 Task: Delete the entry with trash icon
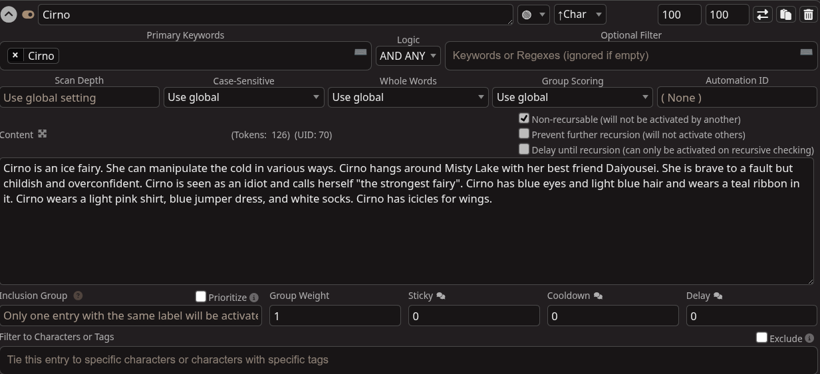[808, 15]
